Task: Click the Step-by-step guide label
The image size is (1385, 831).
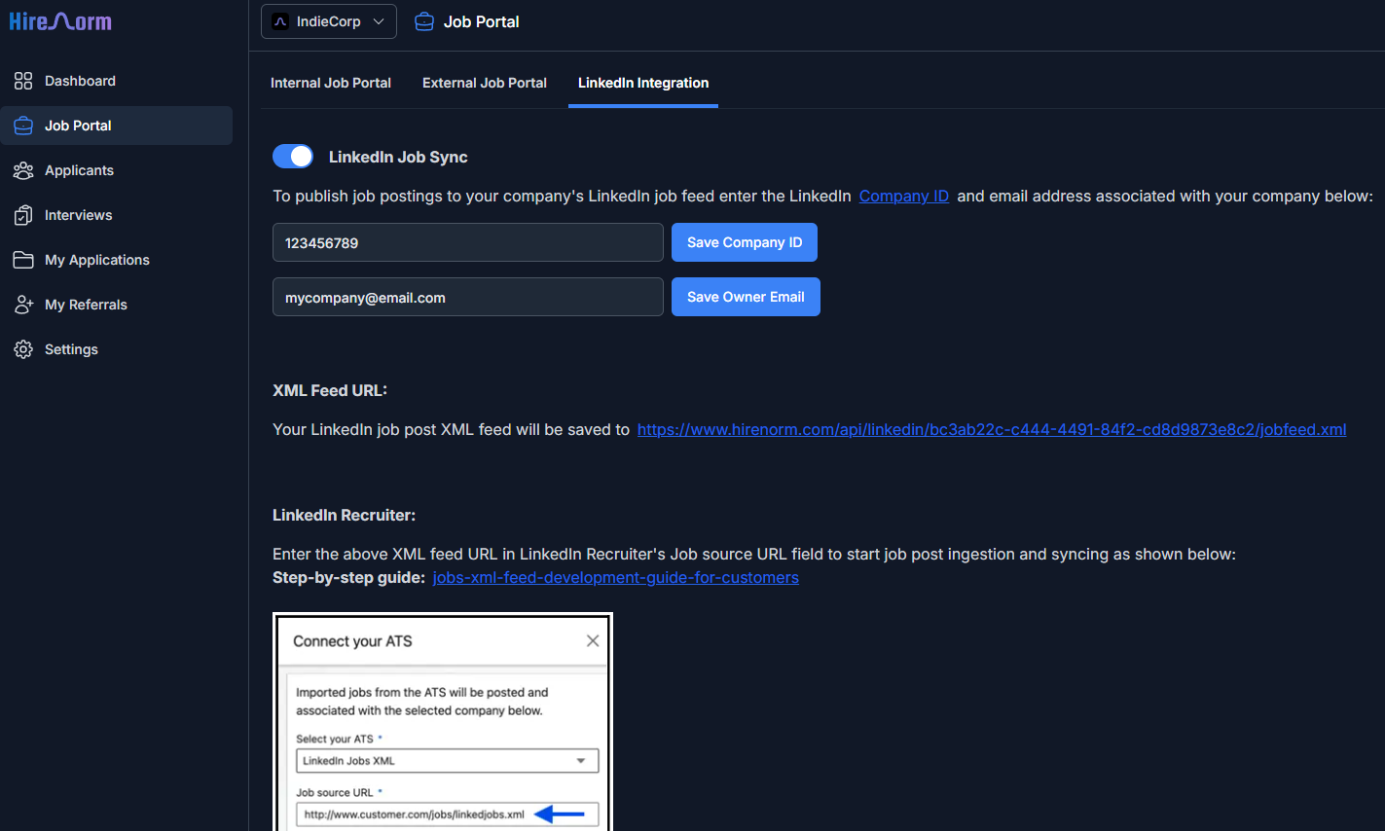Action: click(x=348, y=577)
